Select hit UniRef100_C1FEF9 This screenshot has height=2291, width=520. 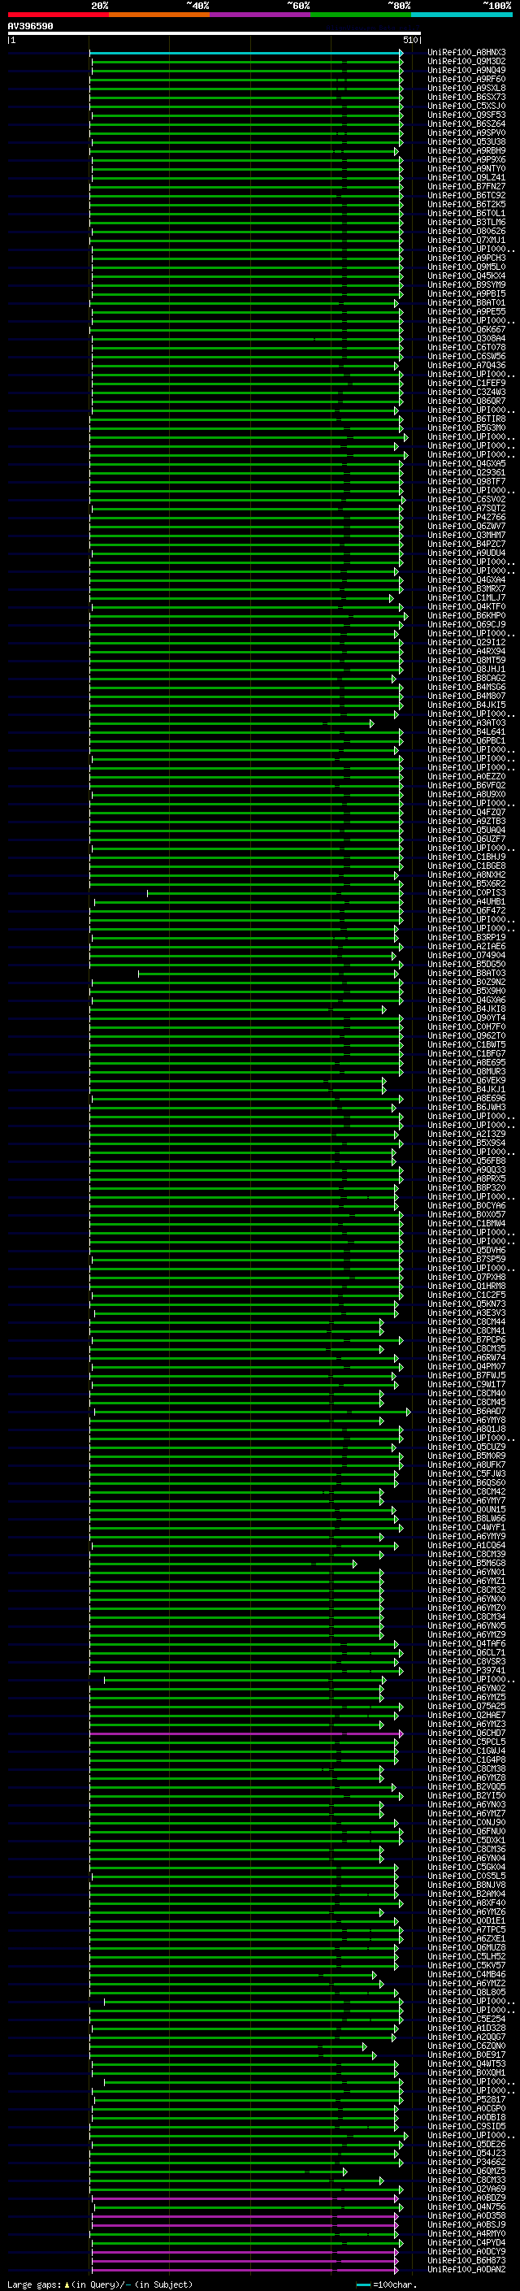point(466,384)
